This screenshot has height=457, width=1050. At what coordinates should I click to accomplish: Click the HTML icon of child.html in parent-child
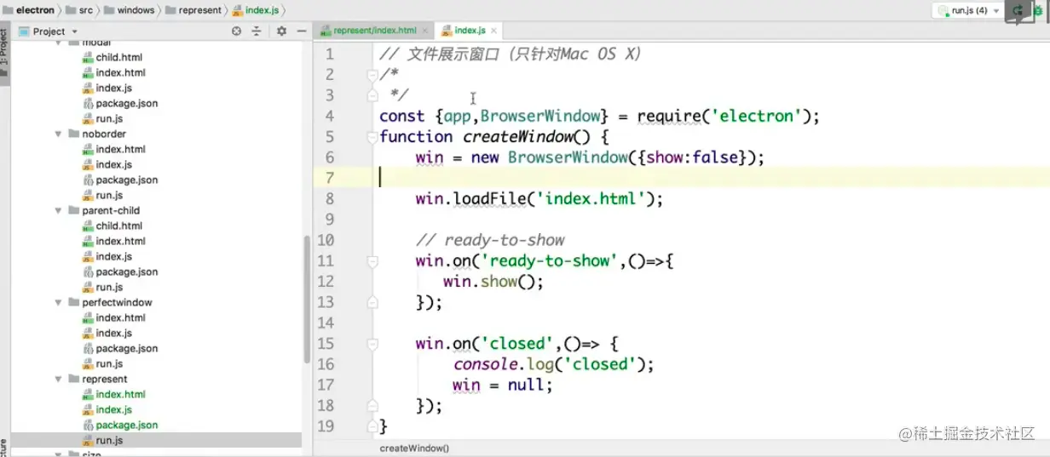click(89, 226)
